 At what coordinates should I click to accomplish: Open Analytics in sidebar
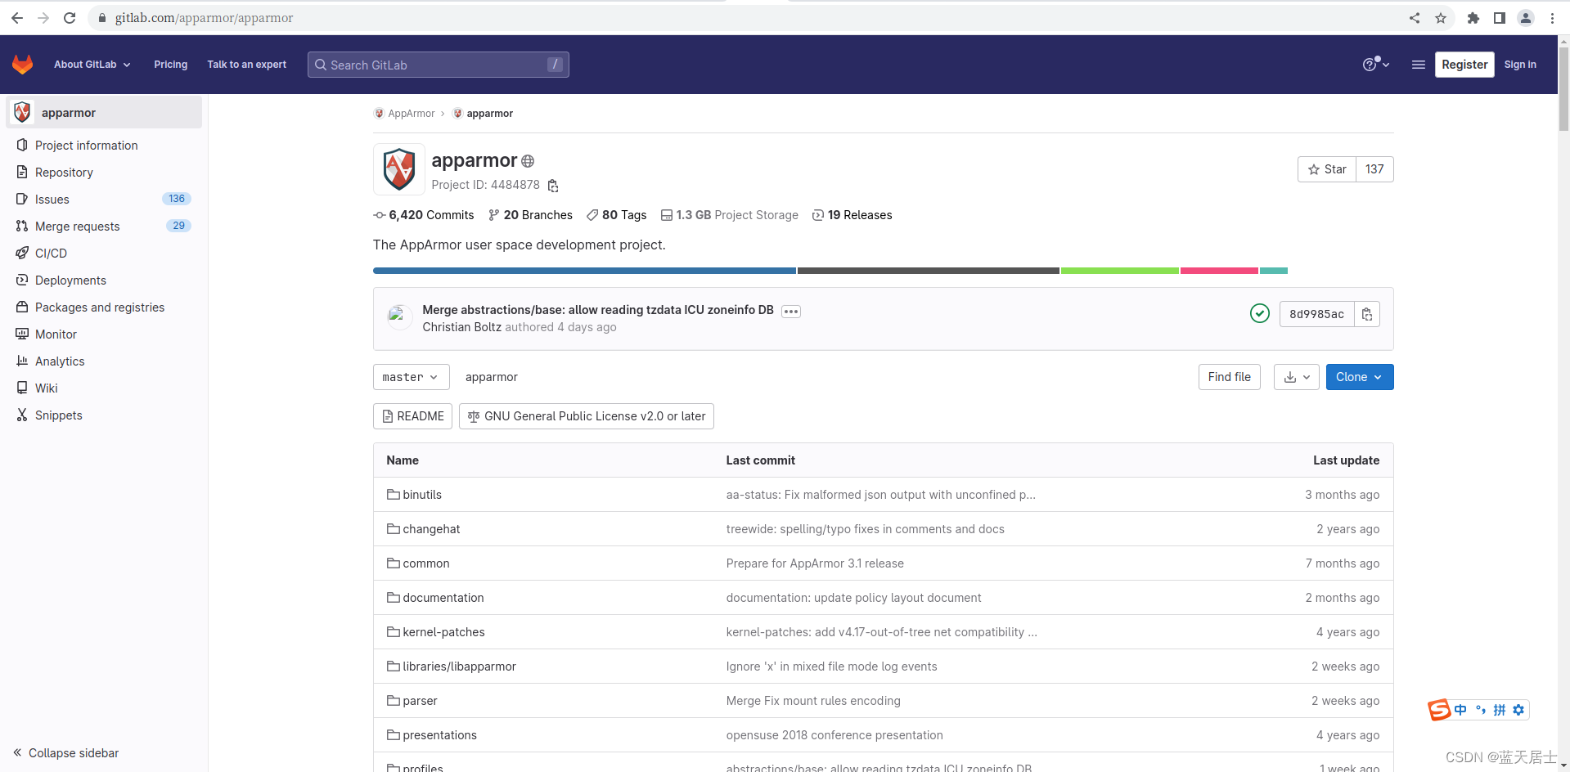tap(104, 361)
